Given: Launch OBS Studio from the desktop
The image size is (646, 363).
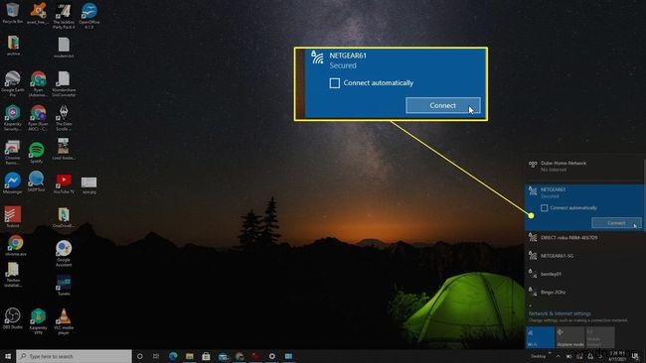Looking at the screenshot, I should [13, 318].
